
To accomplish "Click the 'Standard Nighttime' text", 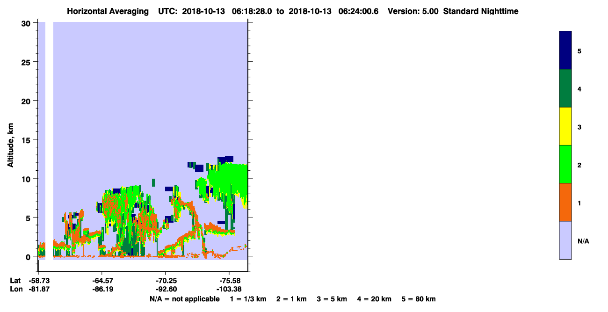I will point(481,11).
